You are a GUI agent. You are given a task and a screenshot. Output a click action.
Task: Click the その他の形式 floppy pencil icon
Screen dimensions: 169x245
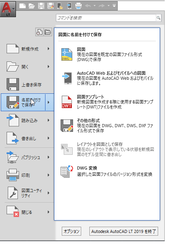pos(67,126)
